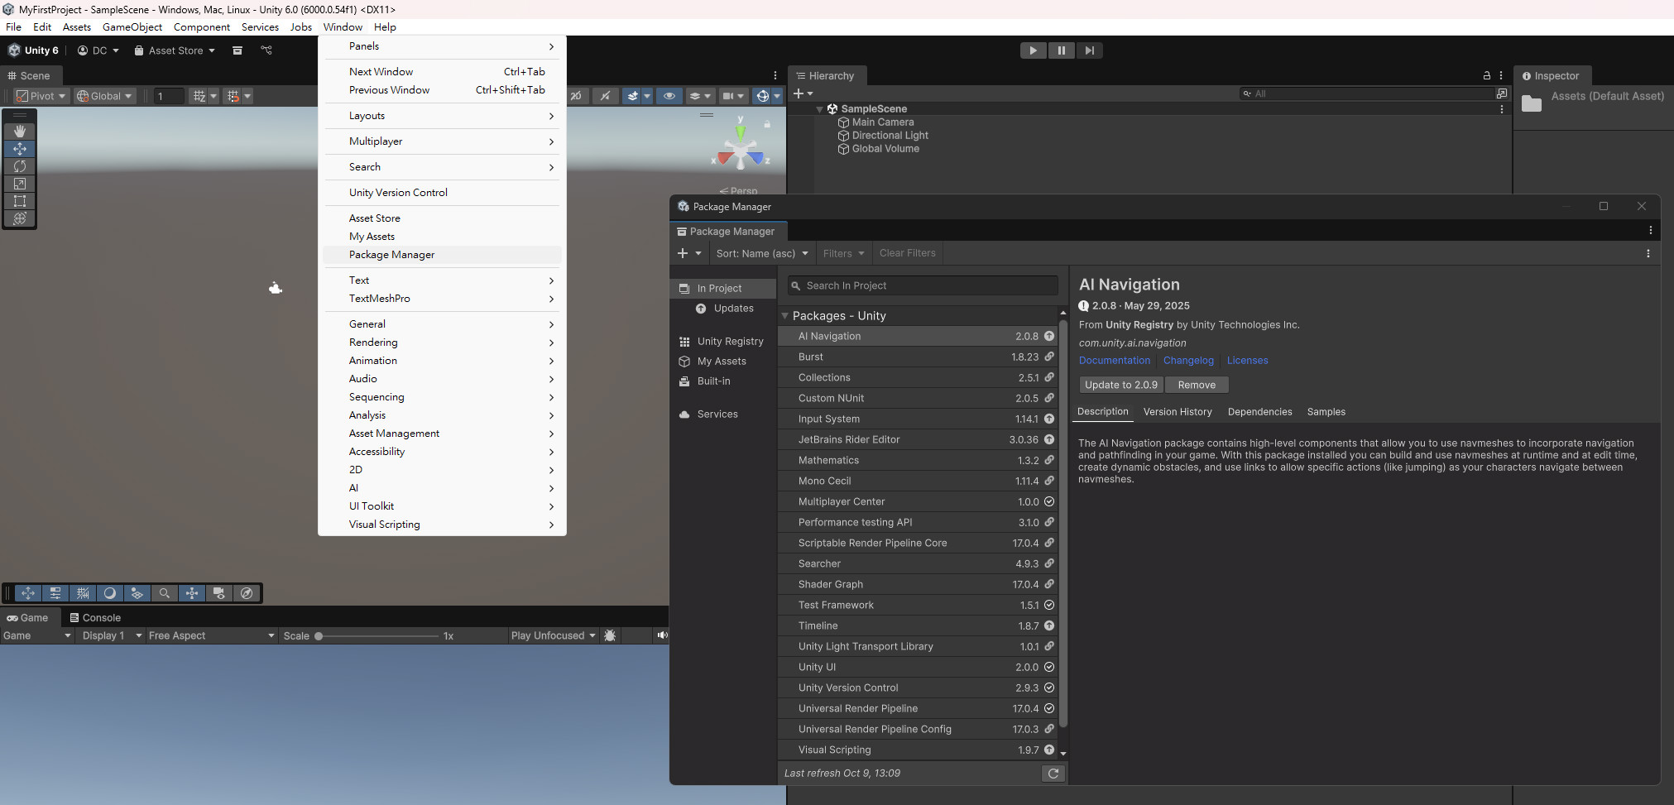Click the Remove package button
Viewport: 1674px width, 805px height.
click(x=1197, y=385)
